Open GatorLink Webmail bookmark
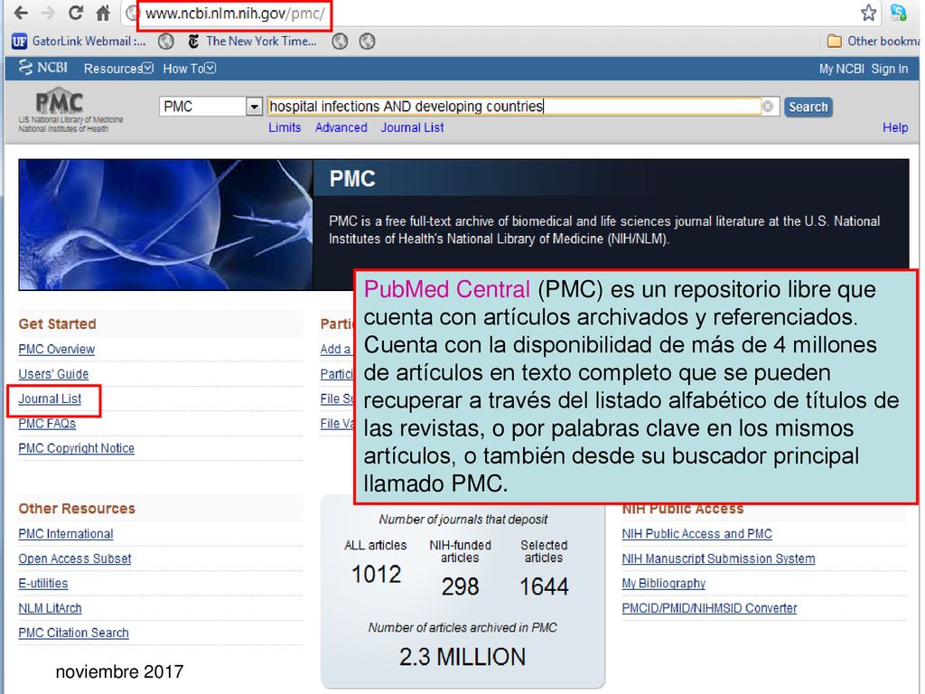Viewport: 925px width, 694px height. (x=79, y=42)
